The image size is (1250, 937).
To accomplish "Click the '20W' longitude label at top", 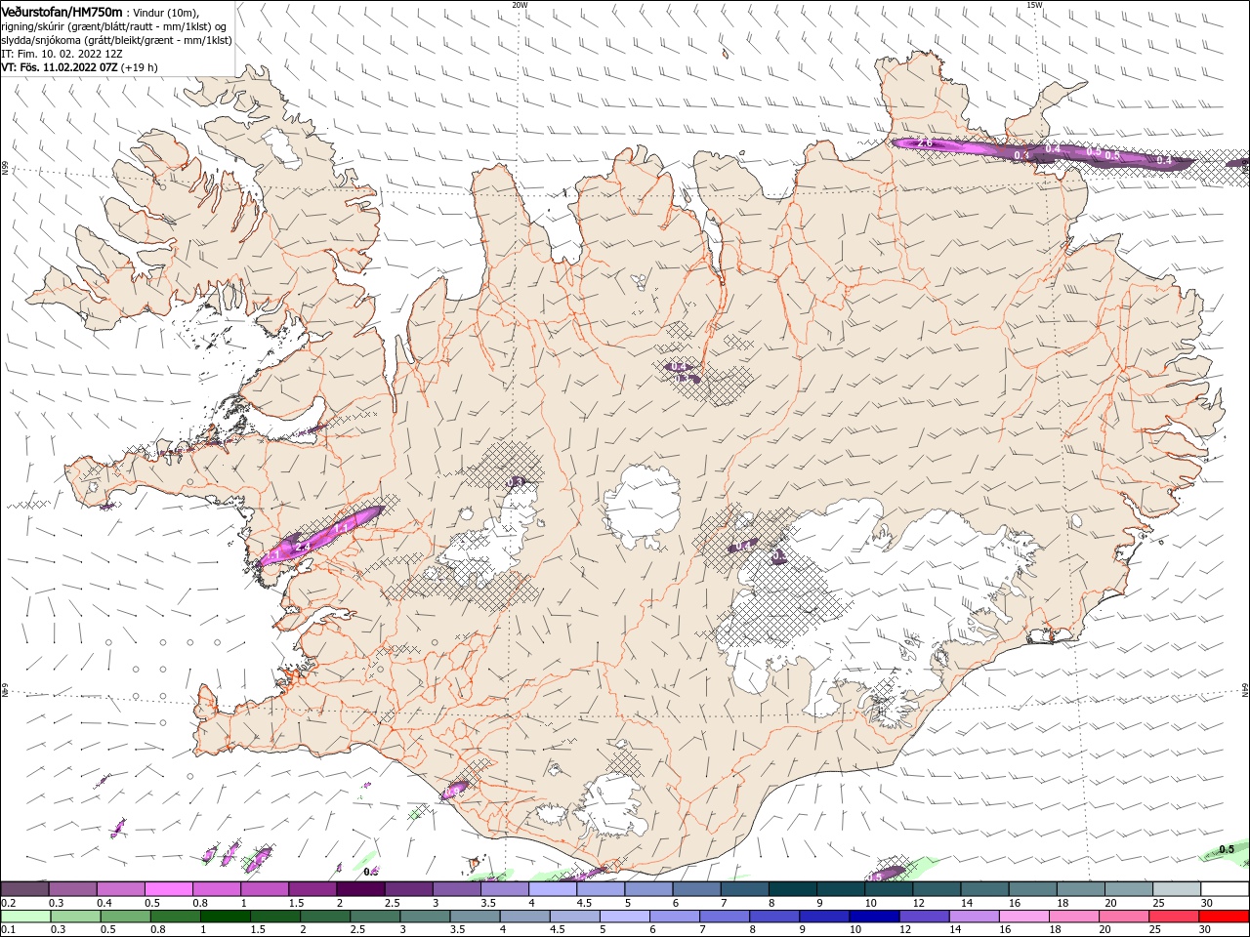I will [520, 5].
